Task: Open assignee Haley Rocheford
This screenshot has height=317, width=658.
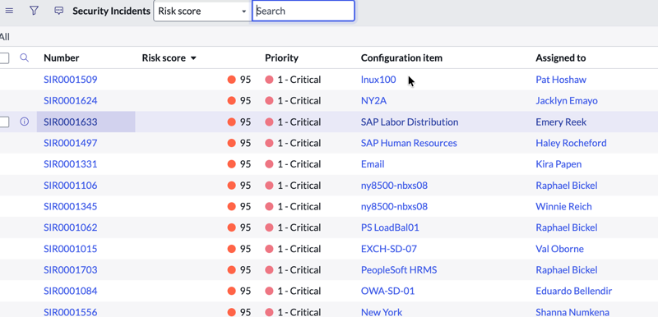Action: coord(571,143)
